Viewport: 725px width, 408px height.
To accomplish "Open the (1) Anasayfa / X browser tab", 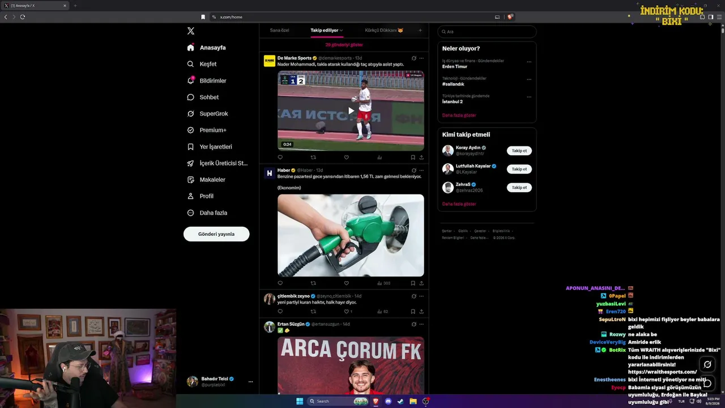I will (35, 6).
